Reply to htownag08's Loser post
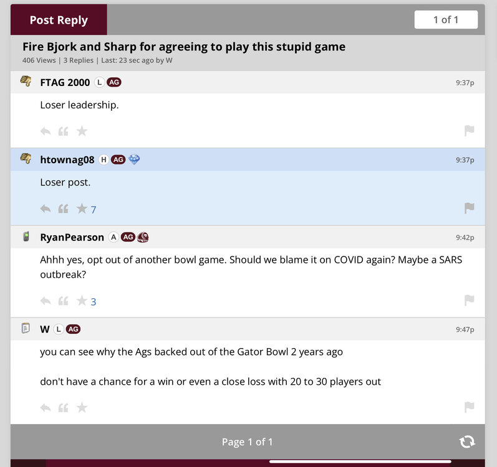 tap(46, 209)
